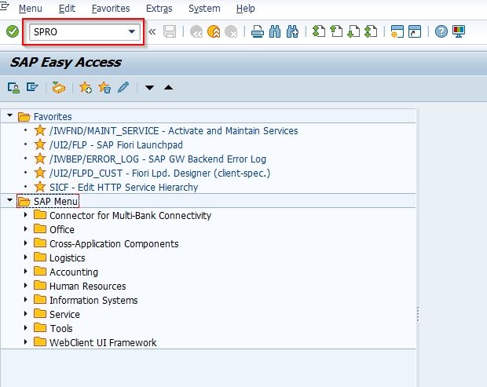
Task: Click the Find Next binoculars-plus icon
Action: click(292, 31)
